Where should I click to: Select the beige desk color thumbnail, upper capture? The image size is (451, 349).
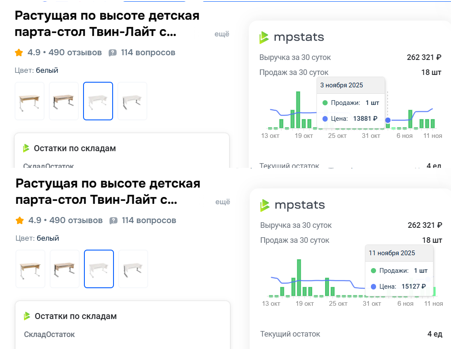[30, 101]
